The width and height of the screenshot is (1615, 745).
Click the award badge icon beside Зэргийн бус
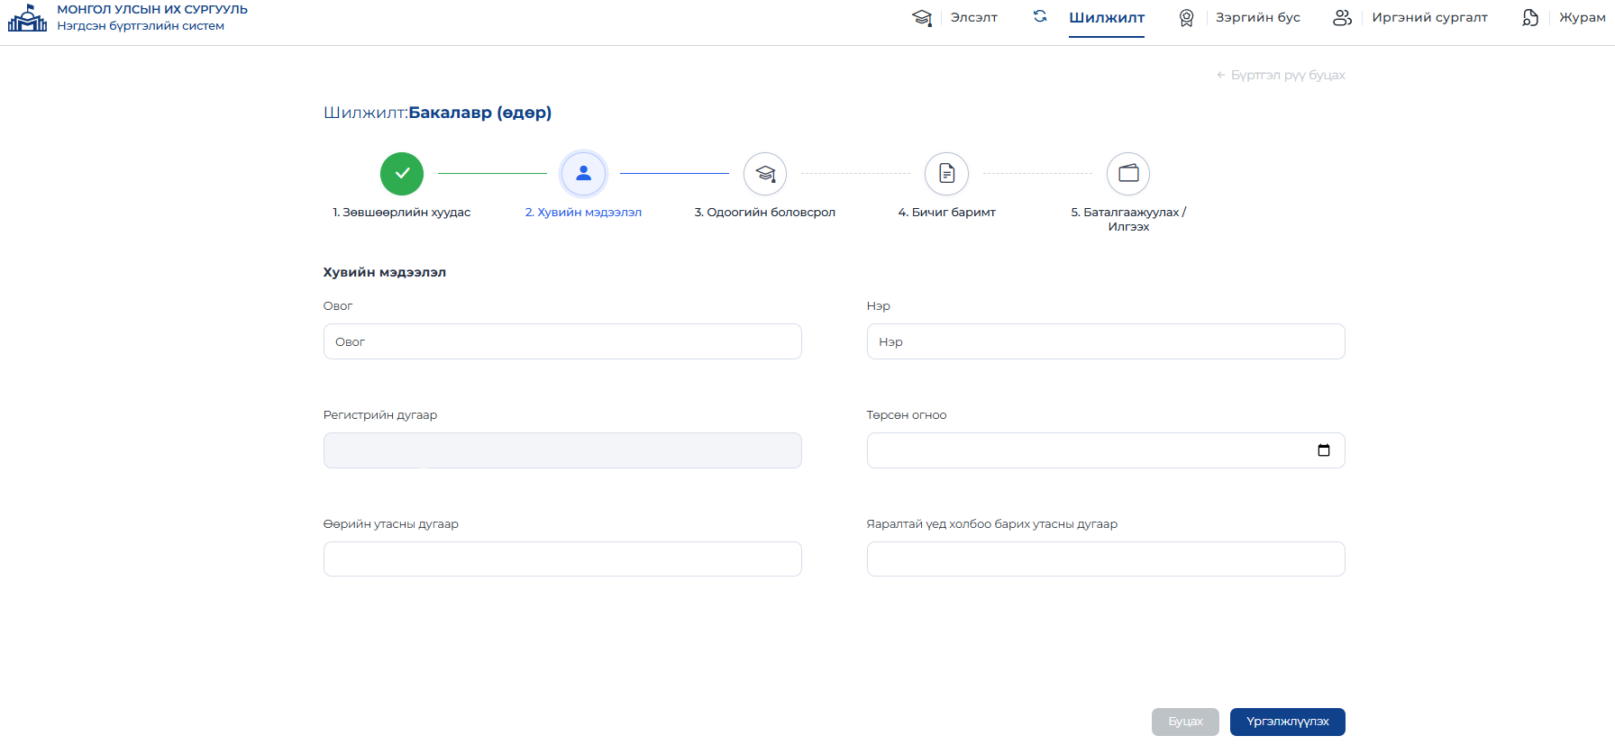point(1187,18)
